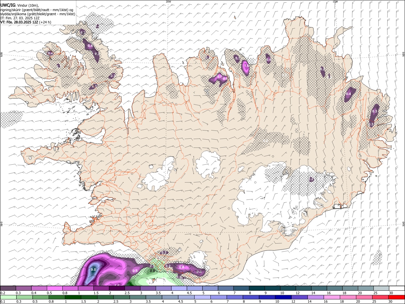Click the 'VT: Fös. 28.03.2025 12Z' valid time
The image size is (405, 304).
pyautogui.click(x=19, y=22)
